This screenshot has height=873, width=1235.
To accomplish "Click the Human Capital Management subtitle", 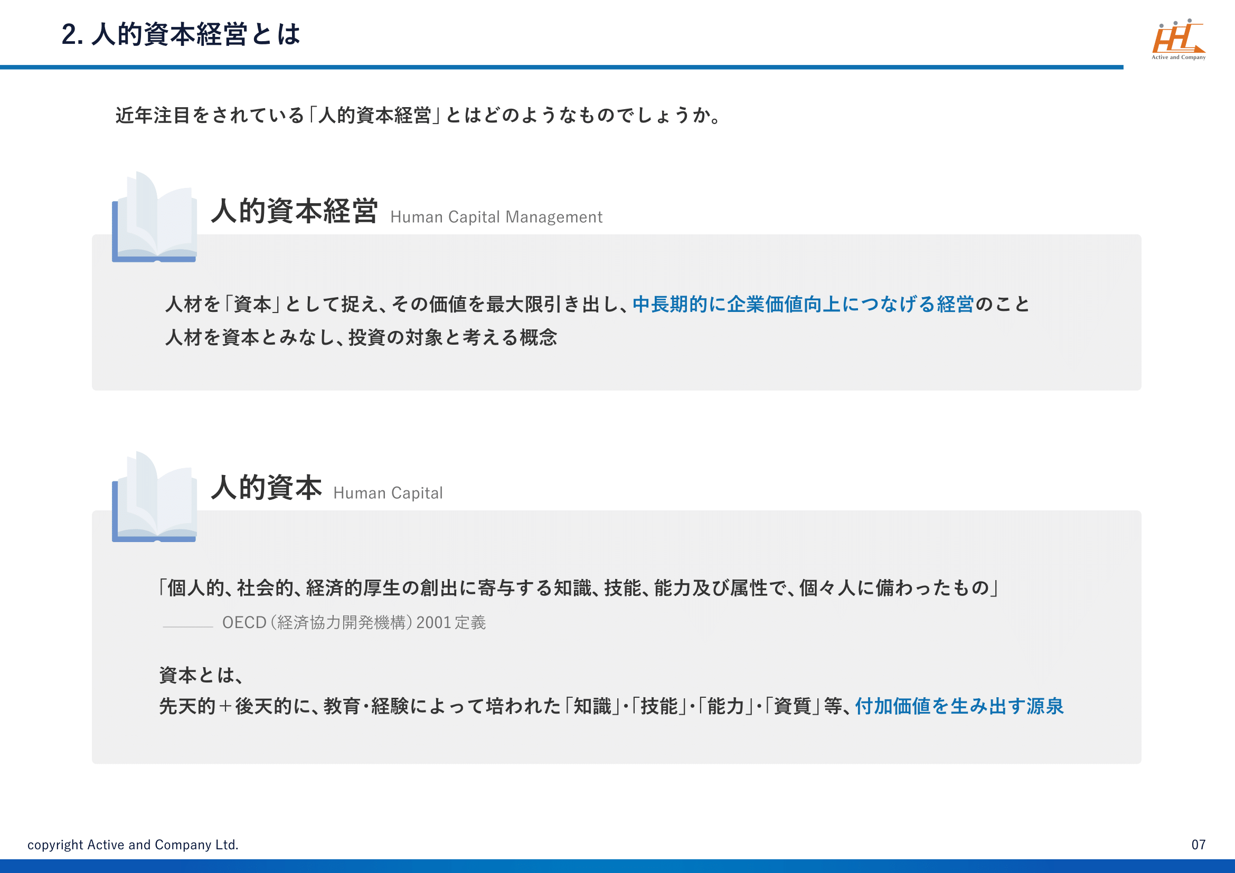I will pyautogui.click(x=496, y=217).
